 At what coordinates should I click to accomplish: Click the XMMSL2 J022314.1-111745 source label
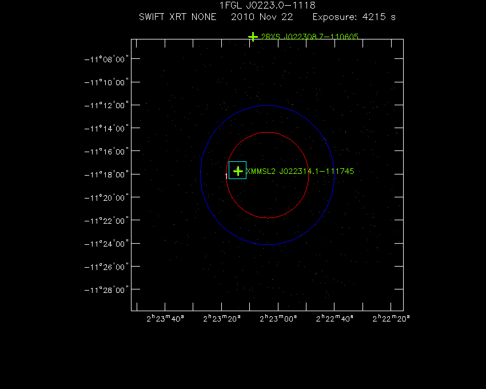(x=300, y=171)
